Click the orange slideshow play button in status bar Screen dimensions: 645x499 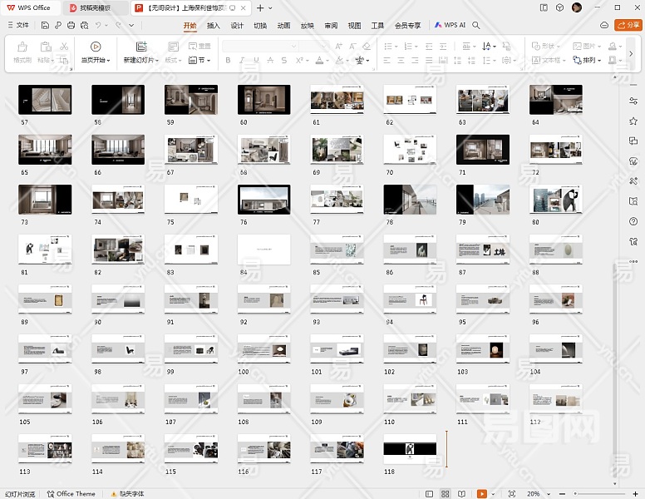tap(482, 494)
